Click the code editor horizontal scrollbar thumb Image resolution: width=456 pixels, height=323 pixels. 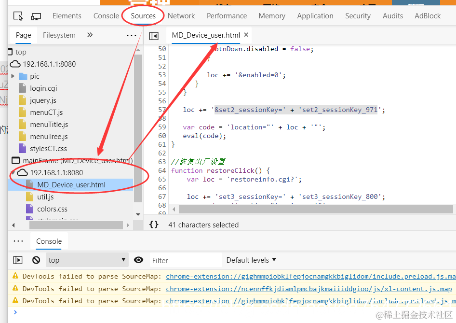click(x=316, y=209)
